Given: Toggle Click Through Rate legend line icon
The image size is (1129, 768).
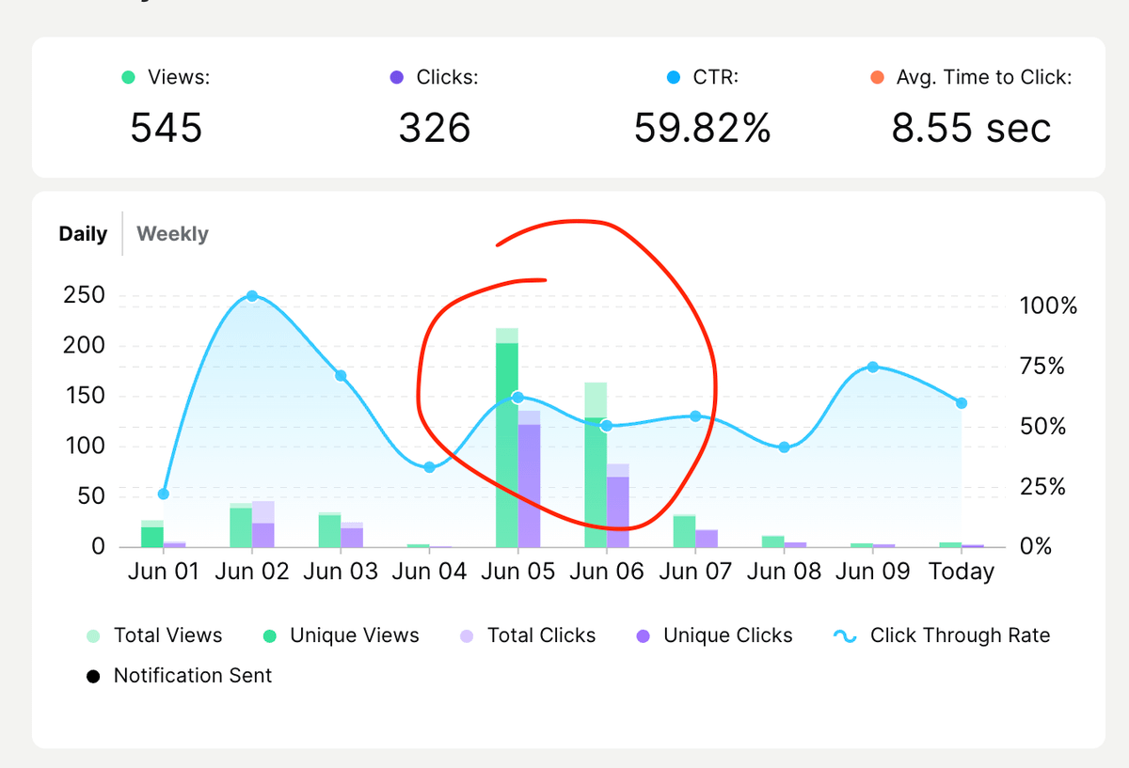Looking at the screenshot, I should [x=845, y=635].
